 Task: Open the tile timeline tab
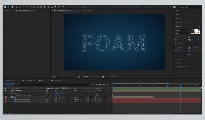click(x=43, y=81)
